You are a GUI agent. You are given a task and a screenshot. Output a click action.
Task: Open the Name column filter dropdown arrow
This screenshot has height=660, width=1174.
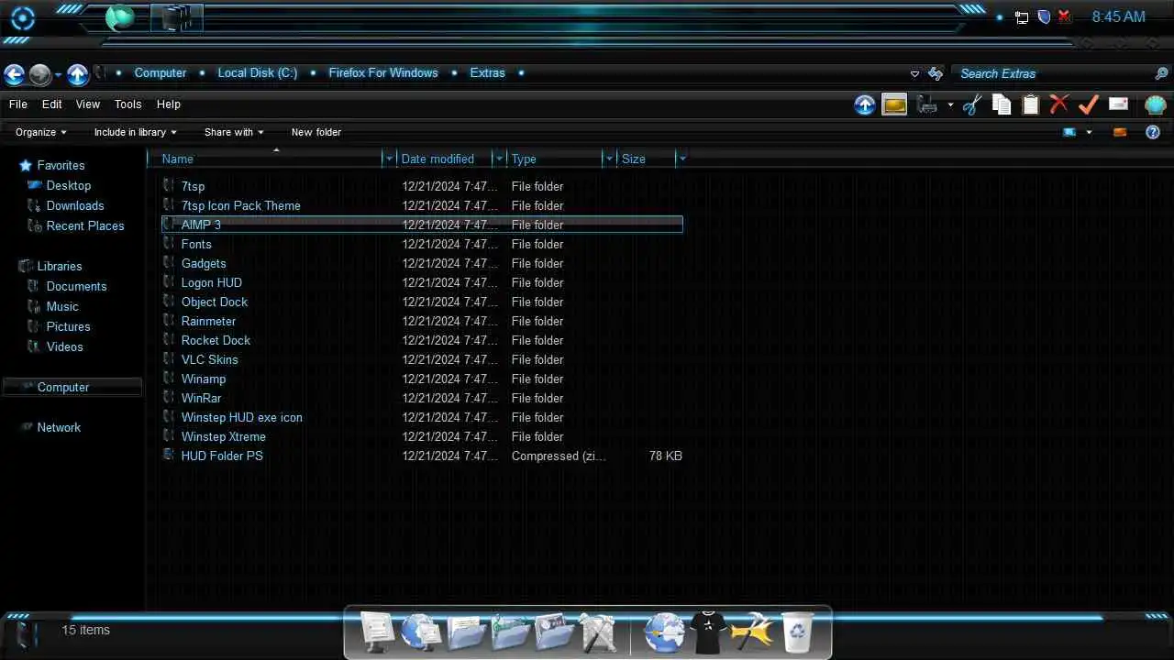390,159
